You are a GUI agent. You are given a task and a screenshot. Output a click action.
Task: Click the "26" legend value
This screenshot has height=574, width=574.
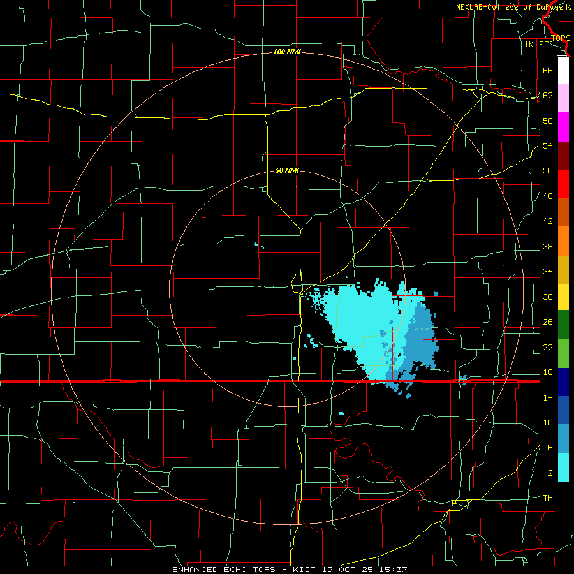548,322
